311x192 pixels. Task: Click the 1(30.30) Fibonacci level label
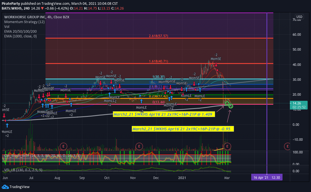tap(158, 77)
